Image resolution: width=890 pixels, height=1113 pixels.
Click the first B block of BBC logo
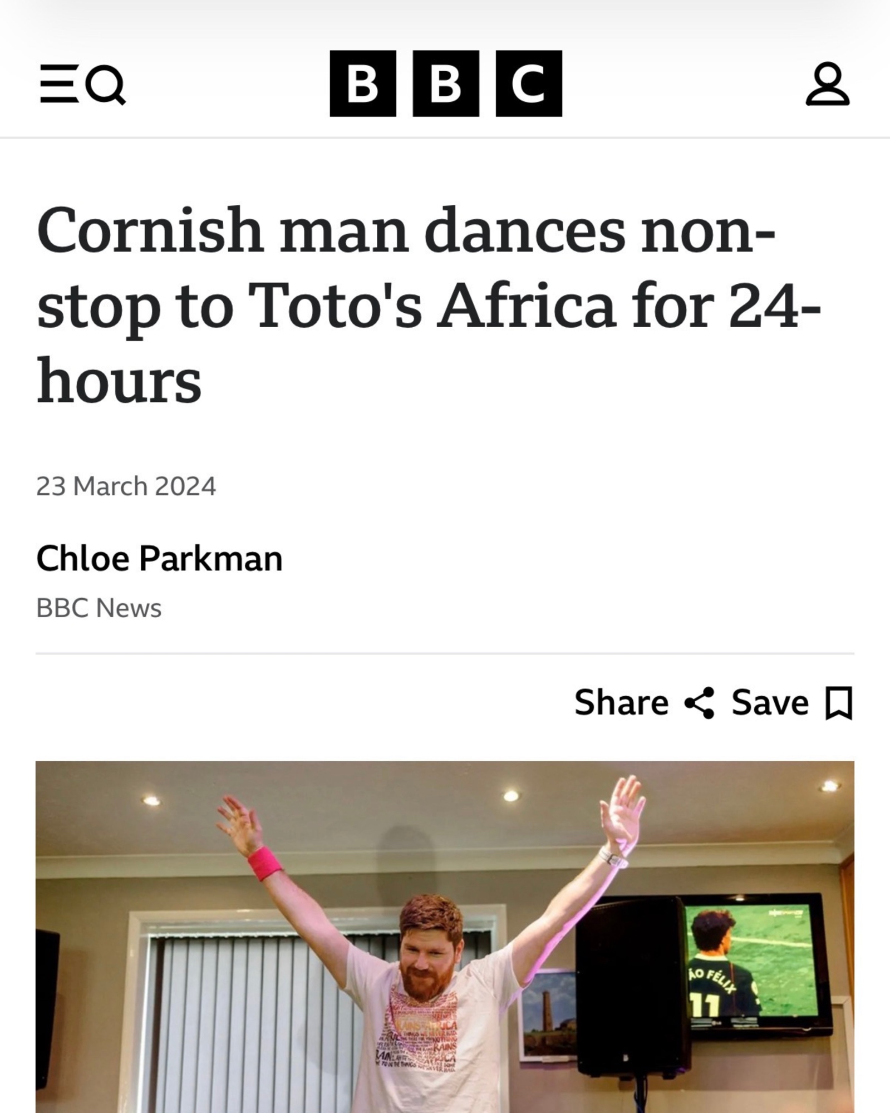coord(363,83)
